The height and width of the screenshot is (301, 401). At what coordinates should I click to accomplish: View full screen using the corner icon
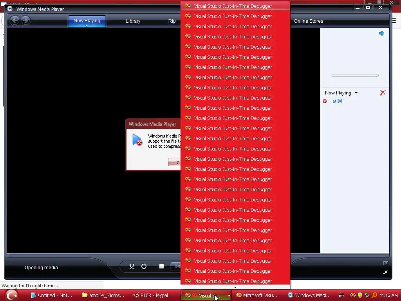(385, 263)
